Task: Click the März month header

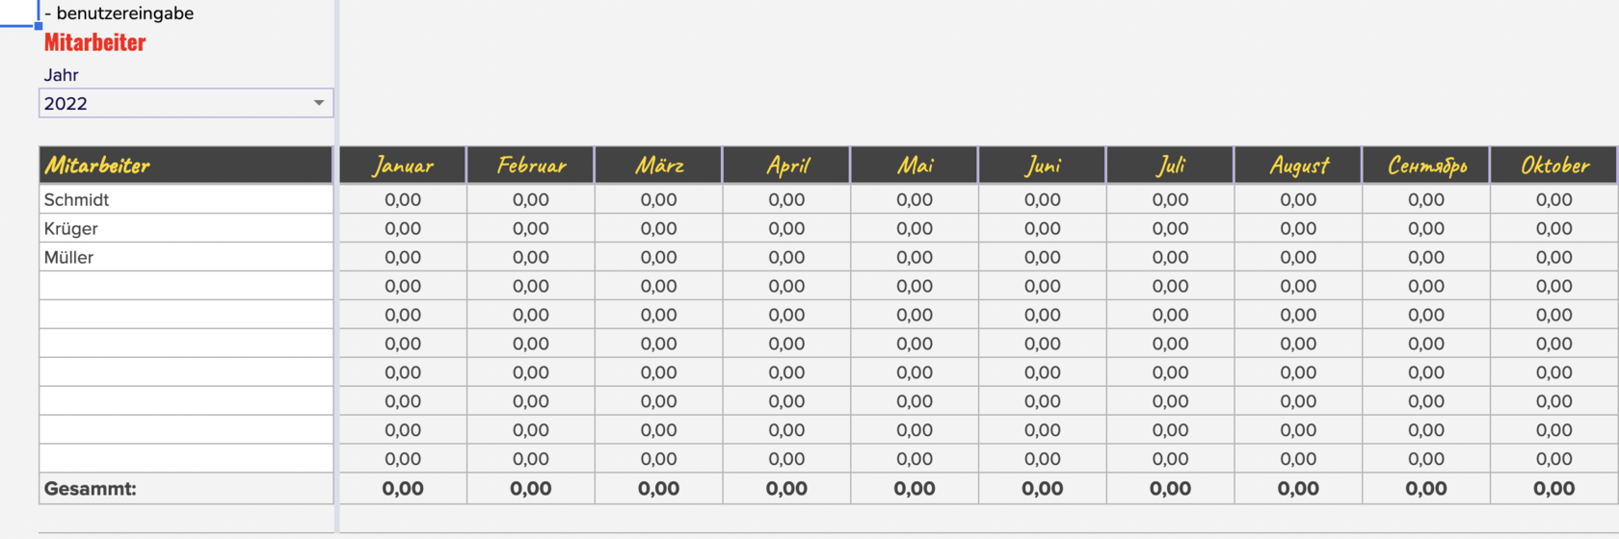Action: coord(659,166)
